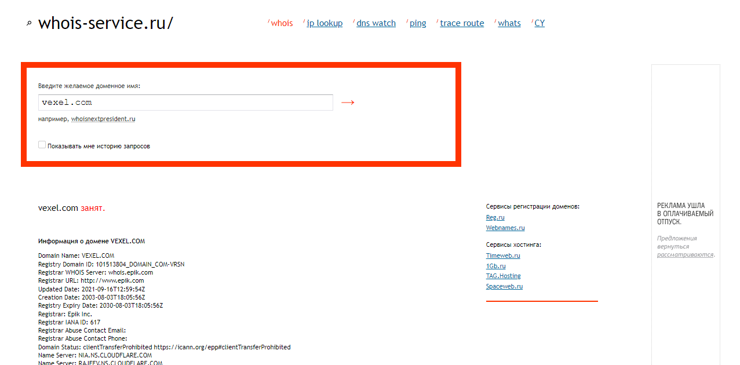Viewport: 740px width, 365px height.
Task: Click the domain name input field
Action: 185,103
